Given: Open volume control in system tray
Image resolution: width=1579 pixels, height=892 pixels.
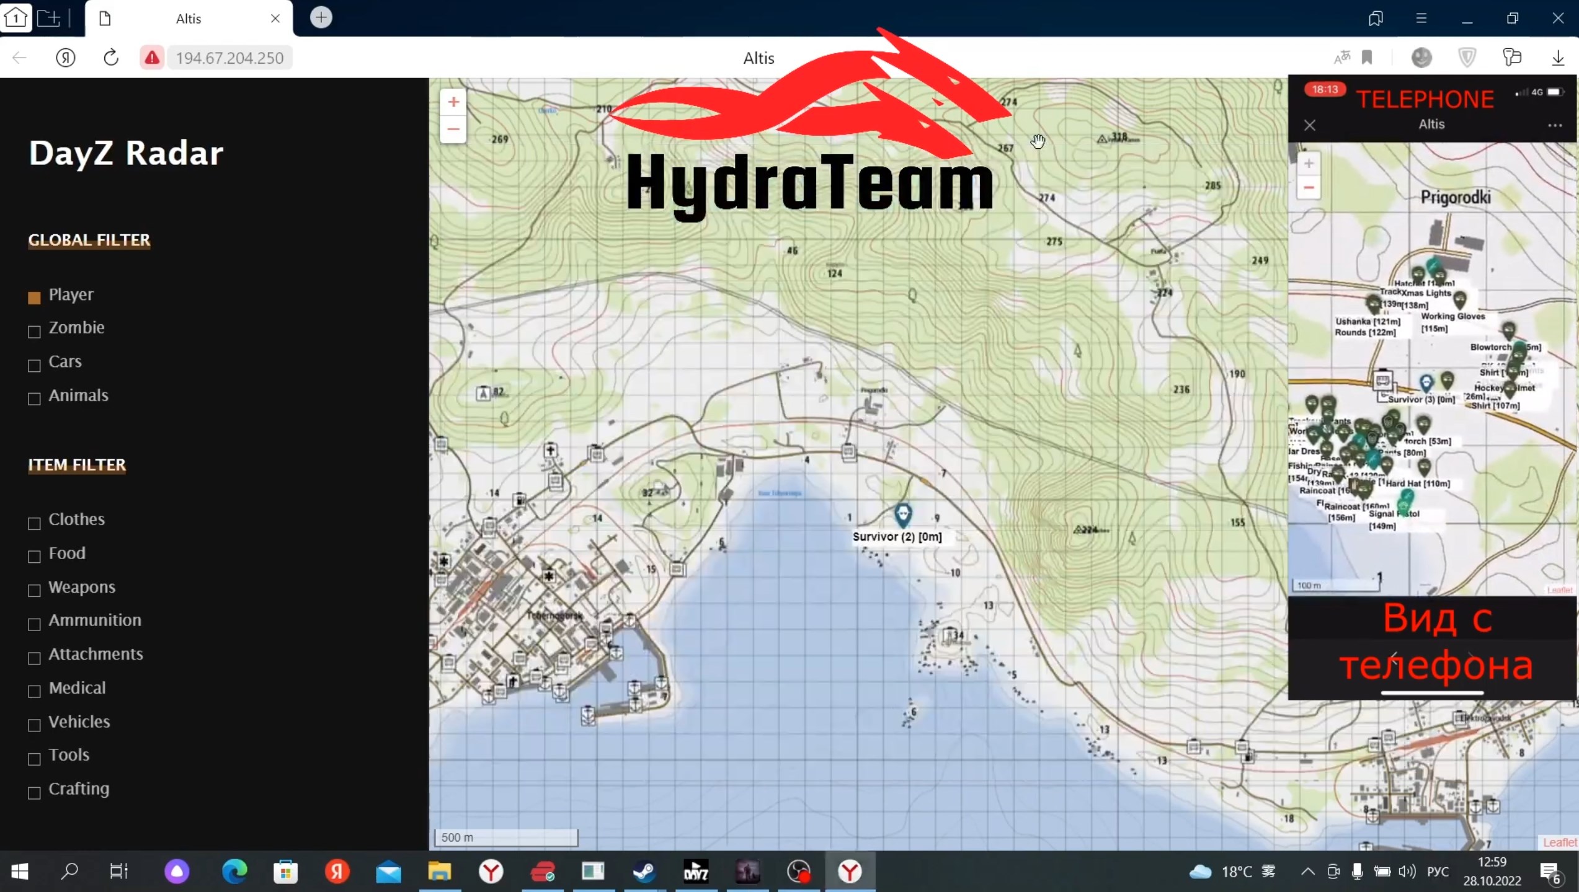Looking at the screenshot, I should coord(1407,872).
